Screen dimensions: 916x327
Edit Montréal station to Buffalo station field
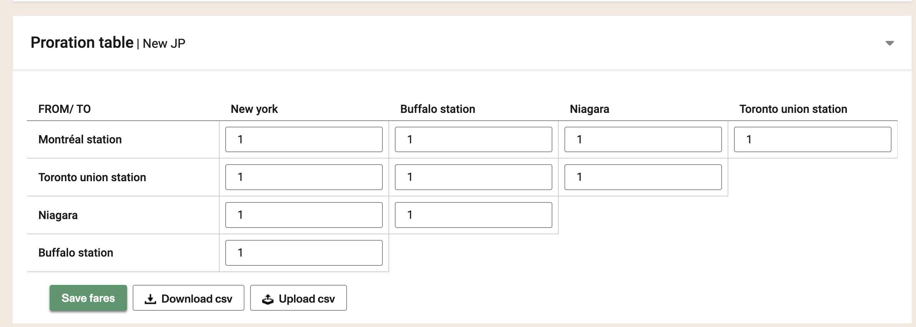click(474, 139)
